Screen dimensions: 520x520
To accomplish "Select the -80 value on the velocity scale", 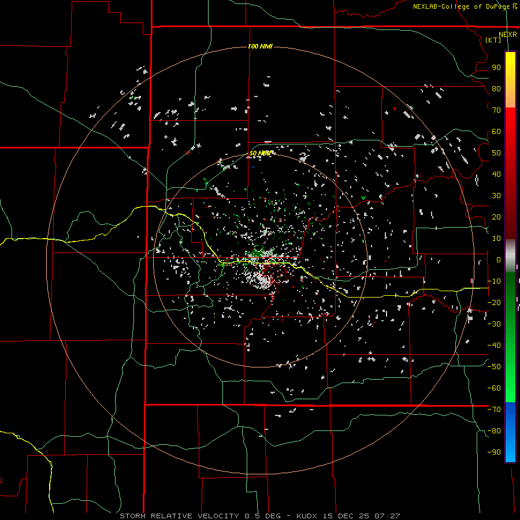I will [x=494, y=431].
